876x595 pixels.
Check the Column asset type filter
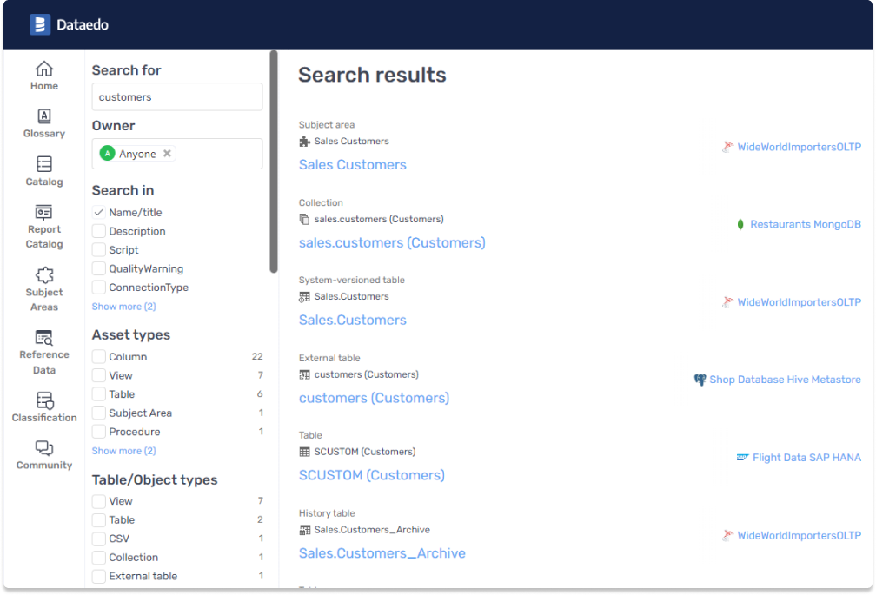(99, 357)
